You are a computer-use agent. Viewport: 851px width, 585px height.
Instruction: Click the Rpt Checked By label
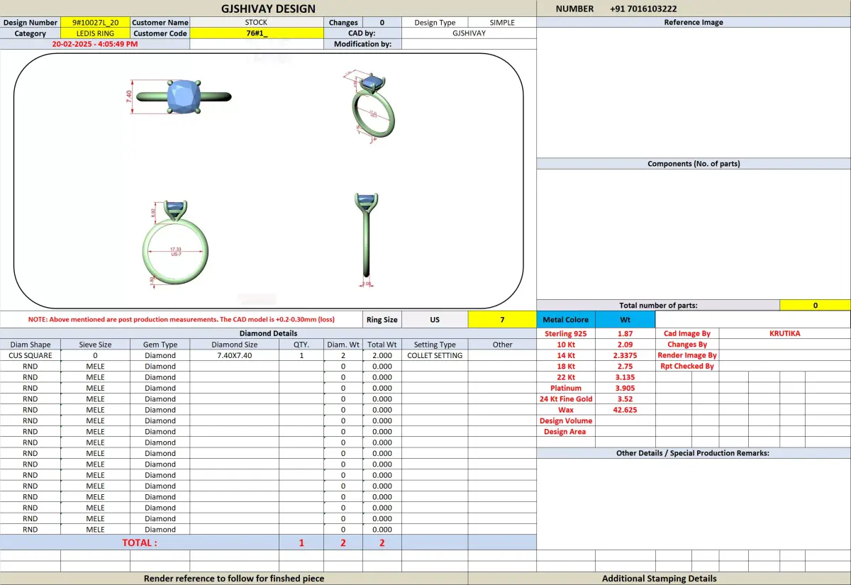[x=686, y=367]
